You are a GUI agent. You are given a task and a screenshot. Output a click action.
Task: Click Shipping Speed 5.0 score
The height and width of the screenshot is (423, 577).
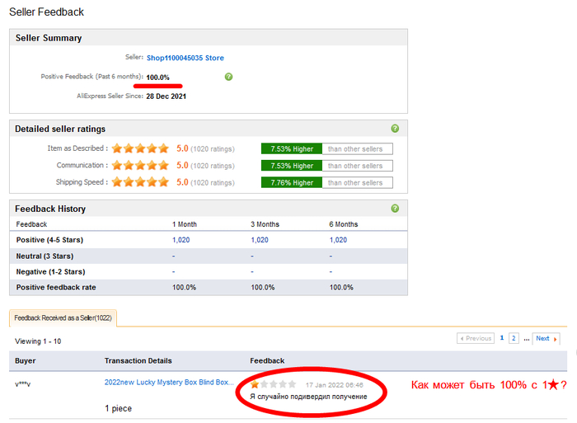coord(182,182)
